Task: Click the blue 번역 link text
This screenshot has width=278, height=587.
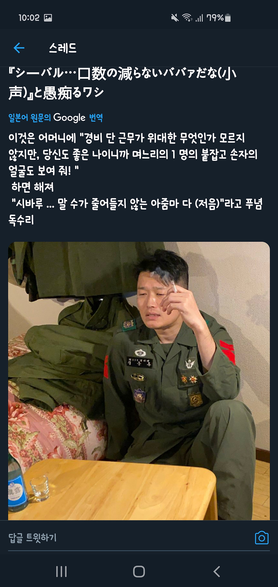Action: [96, 118]
